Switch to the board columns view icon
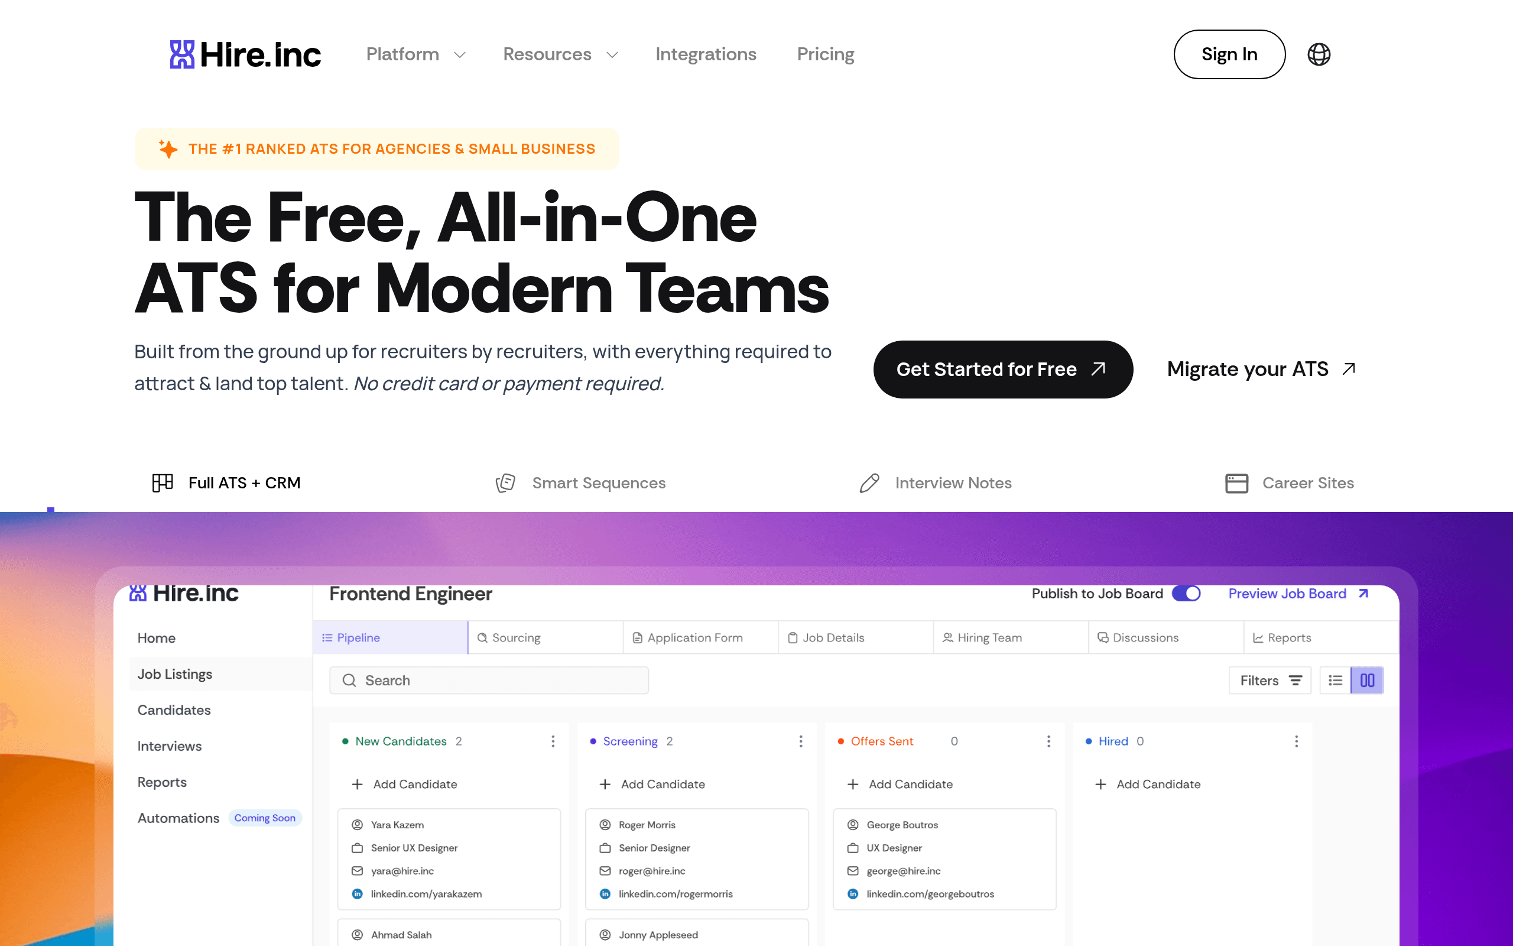This screenshot has height=946, width=1513. click(x=1366, y=680)
